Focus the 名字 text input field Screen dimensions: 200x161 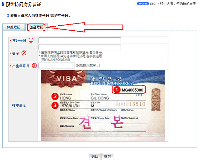(x=79, y=48)
